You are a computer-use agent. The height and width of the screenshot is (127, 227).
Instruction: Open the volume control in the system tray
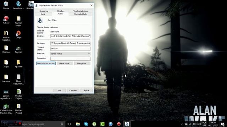coord(194,124)
